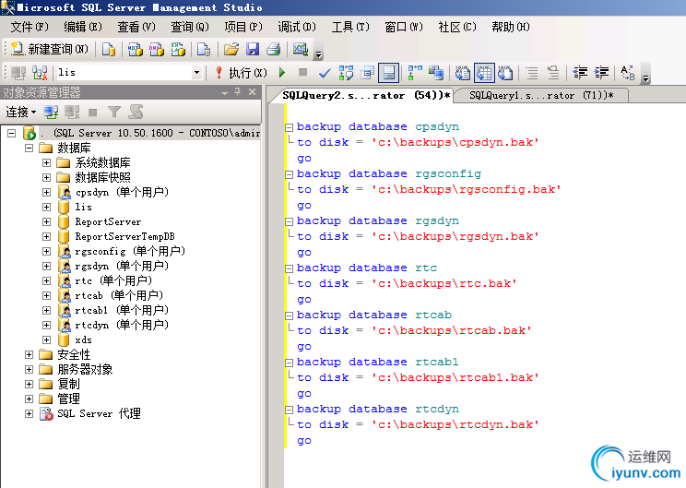Select the 管理 (Management) folder
Screen dimensions: 686x488
(68, 399)
